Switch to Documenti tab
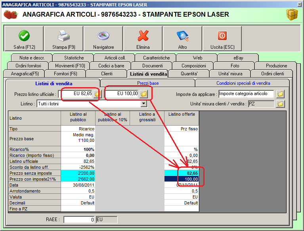The width and height of the screenshot is (304, 231). pyautogui.click(x=152, y=66)
